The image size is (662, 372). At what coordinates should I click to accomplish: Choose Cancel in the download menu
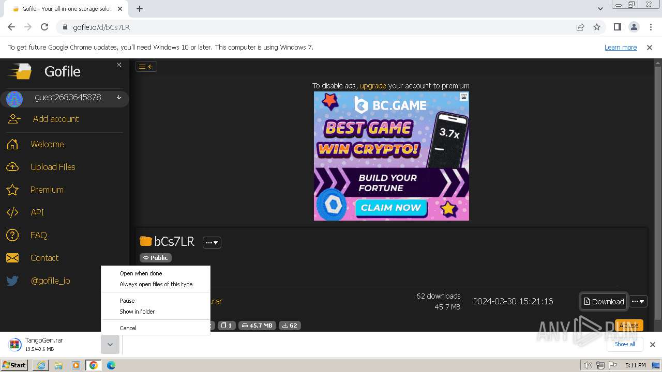(x=156, y=328)
